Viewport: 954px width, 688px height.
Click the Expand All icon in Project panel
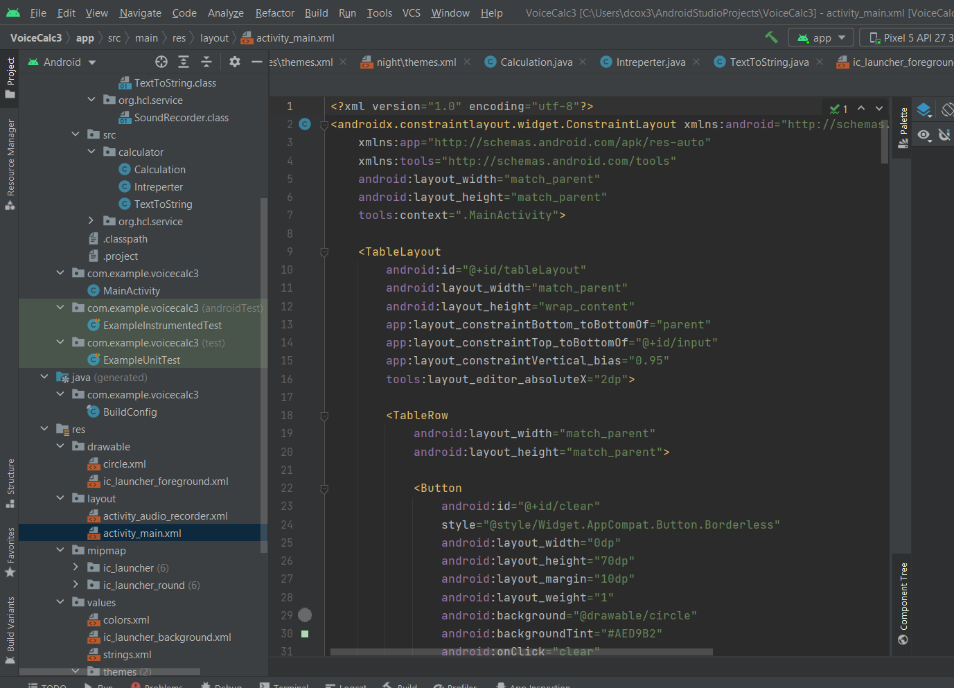pos(184,62)
